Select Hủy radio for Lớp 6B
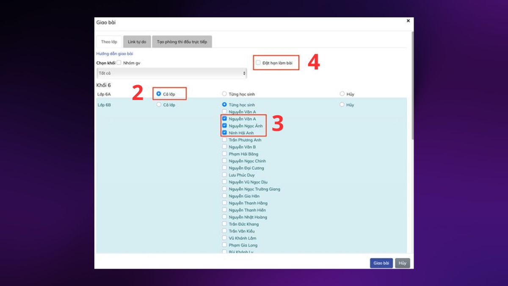508x286 pixels. 342,105
